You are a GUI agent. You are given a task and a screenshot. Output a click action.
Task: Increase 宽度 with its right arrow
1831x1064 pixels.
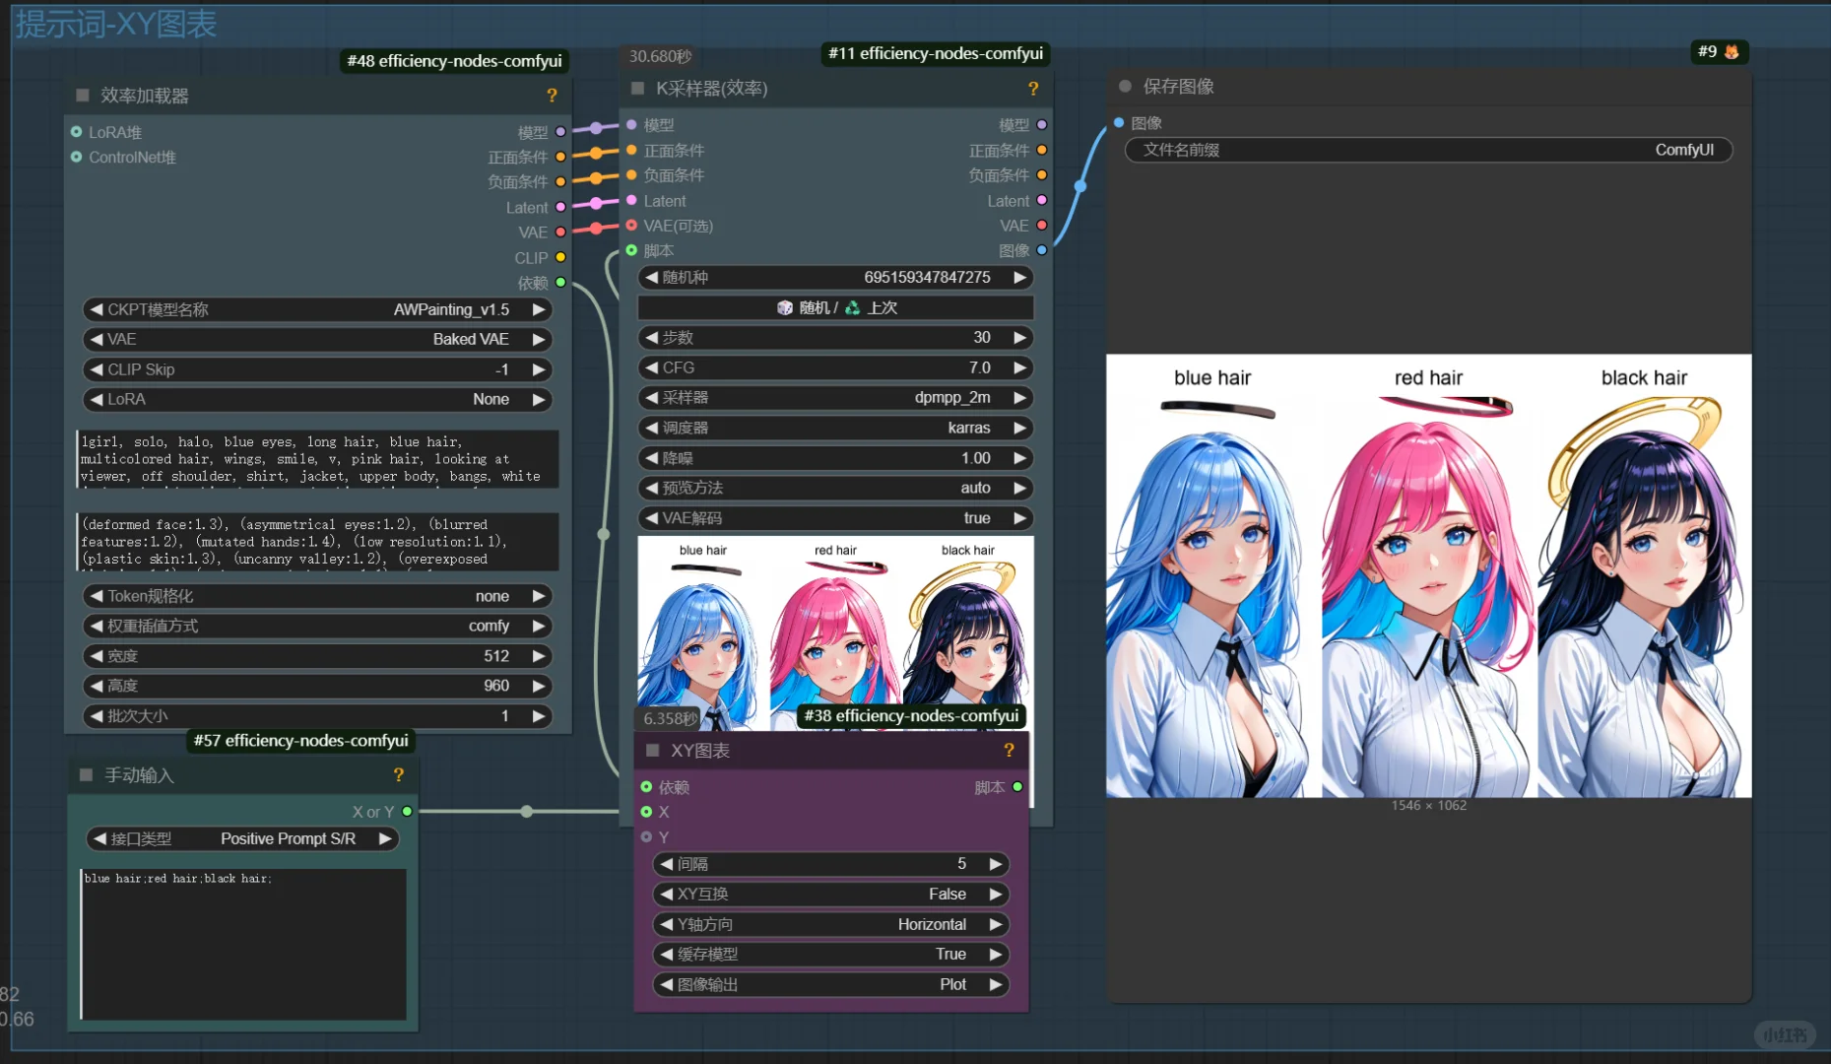[x=538, y=656]
